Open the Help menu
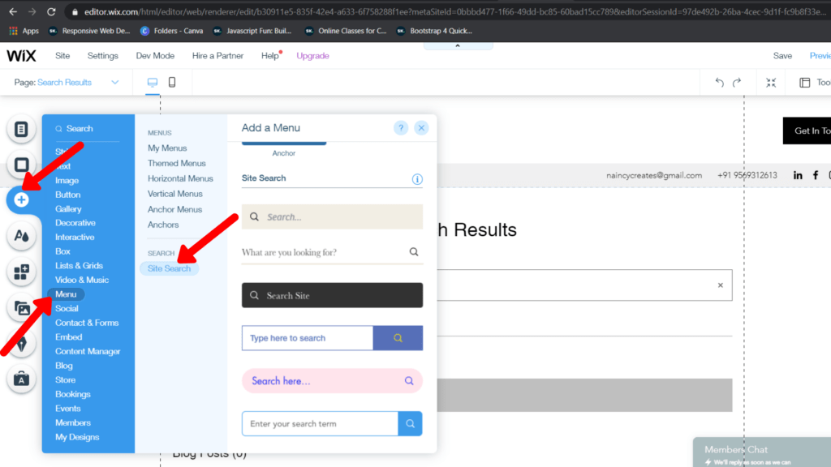831x467 pixels. 270,55
